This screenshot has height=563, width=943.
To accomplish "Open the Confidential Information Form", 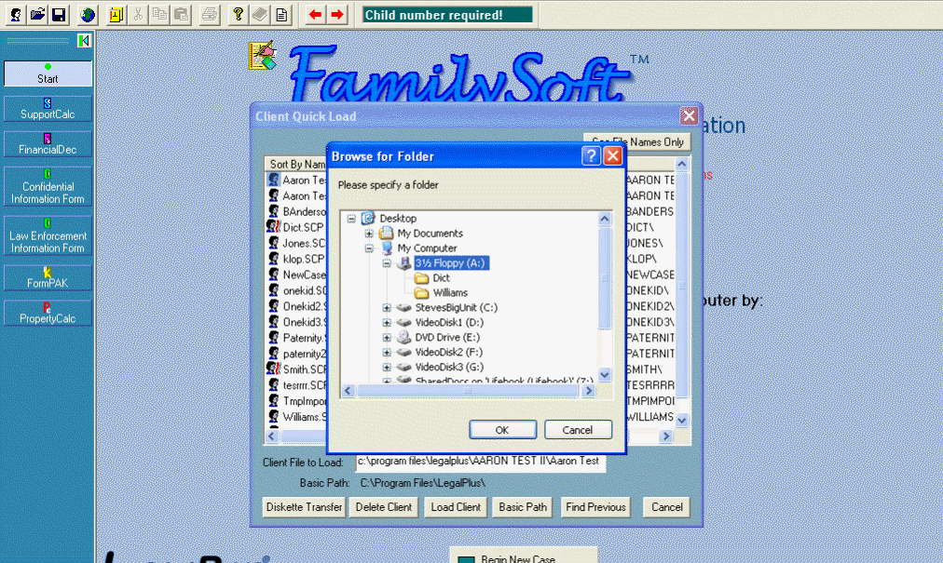I will [47, 187].
